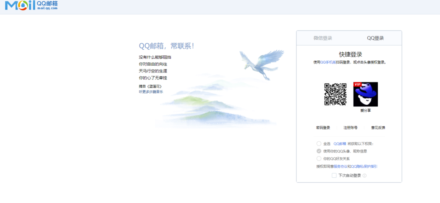Click lyric line 你对自由的向往
Screen dimensions: 440x203
coord(153,64)
